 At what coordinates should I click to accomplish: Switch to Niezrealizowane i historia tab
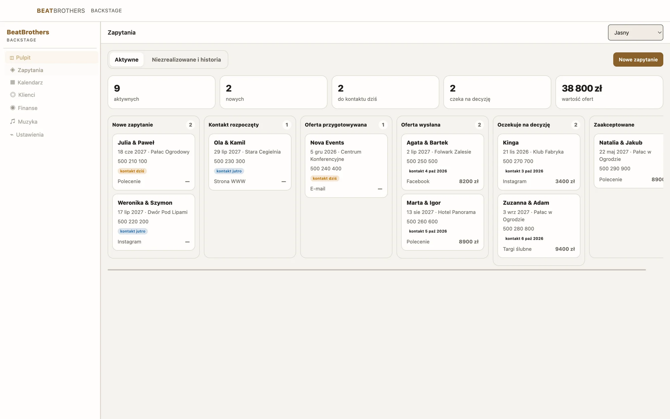pos(186,60)
